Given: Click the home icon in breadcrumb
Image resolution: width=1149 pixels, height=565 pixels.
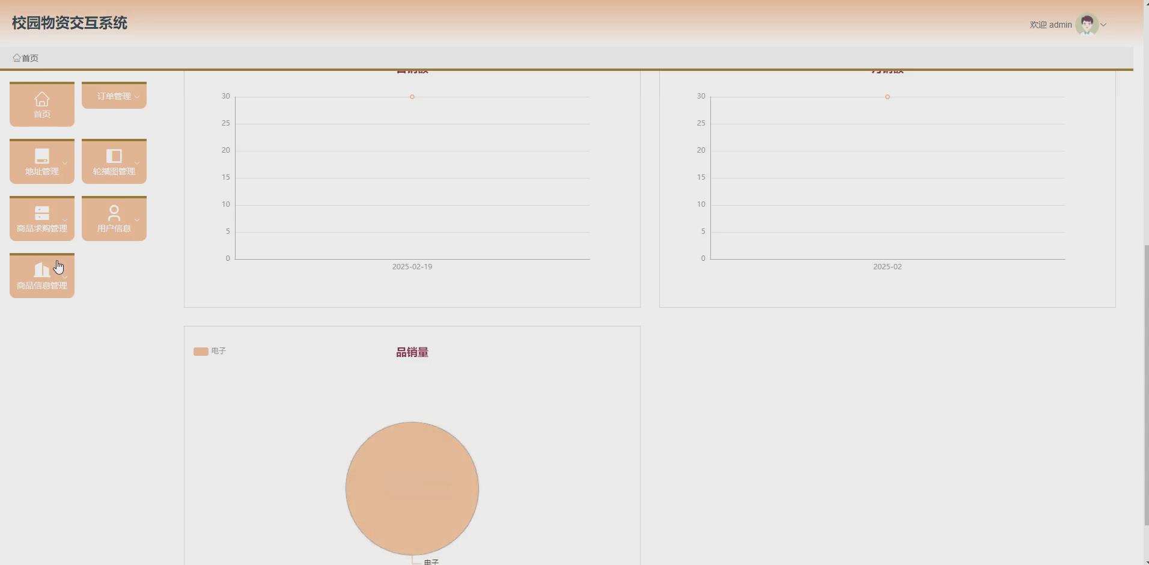Looking at the screenshot, I should click(x=16, y=58).
